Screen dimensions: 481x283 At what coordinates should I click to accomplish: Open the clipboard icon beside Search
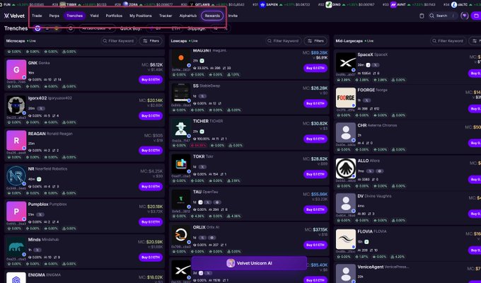coord(422,16)
